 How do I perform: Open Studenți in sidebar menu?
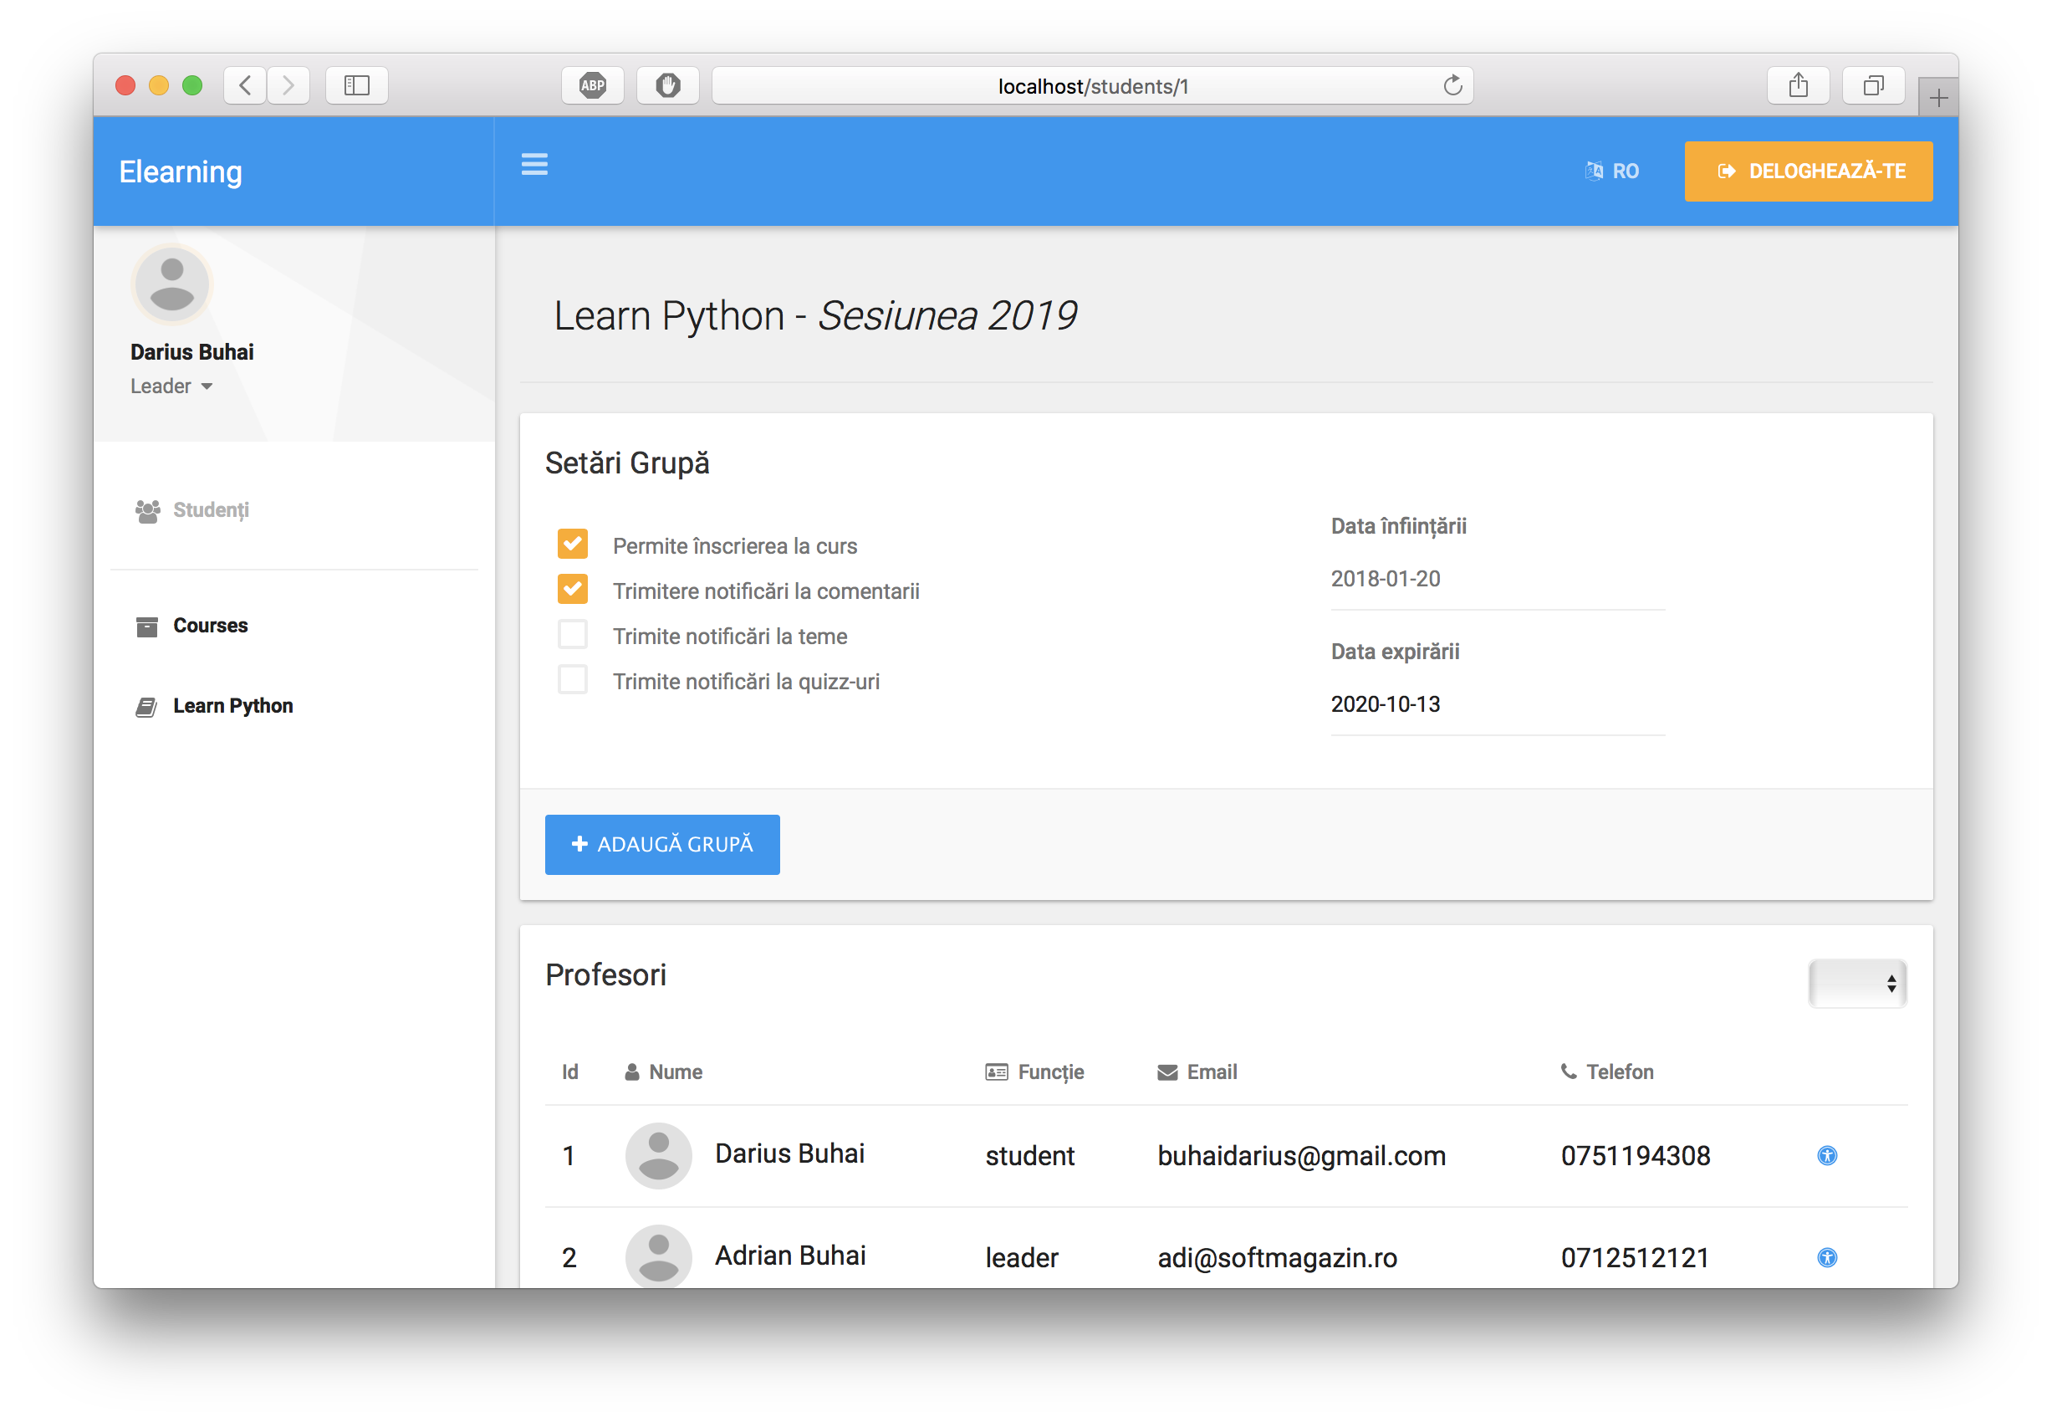pyautogui.click(x=210, y=509)
